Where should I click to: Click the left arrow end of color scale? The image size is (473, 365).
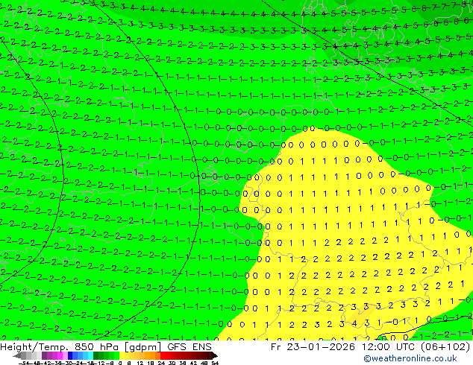[16, 356]
